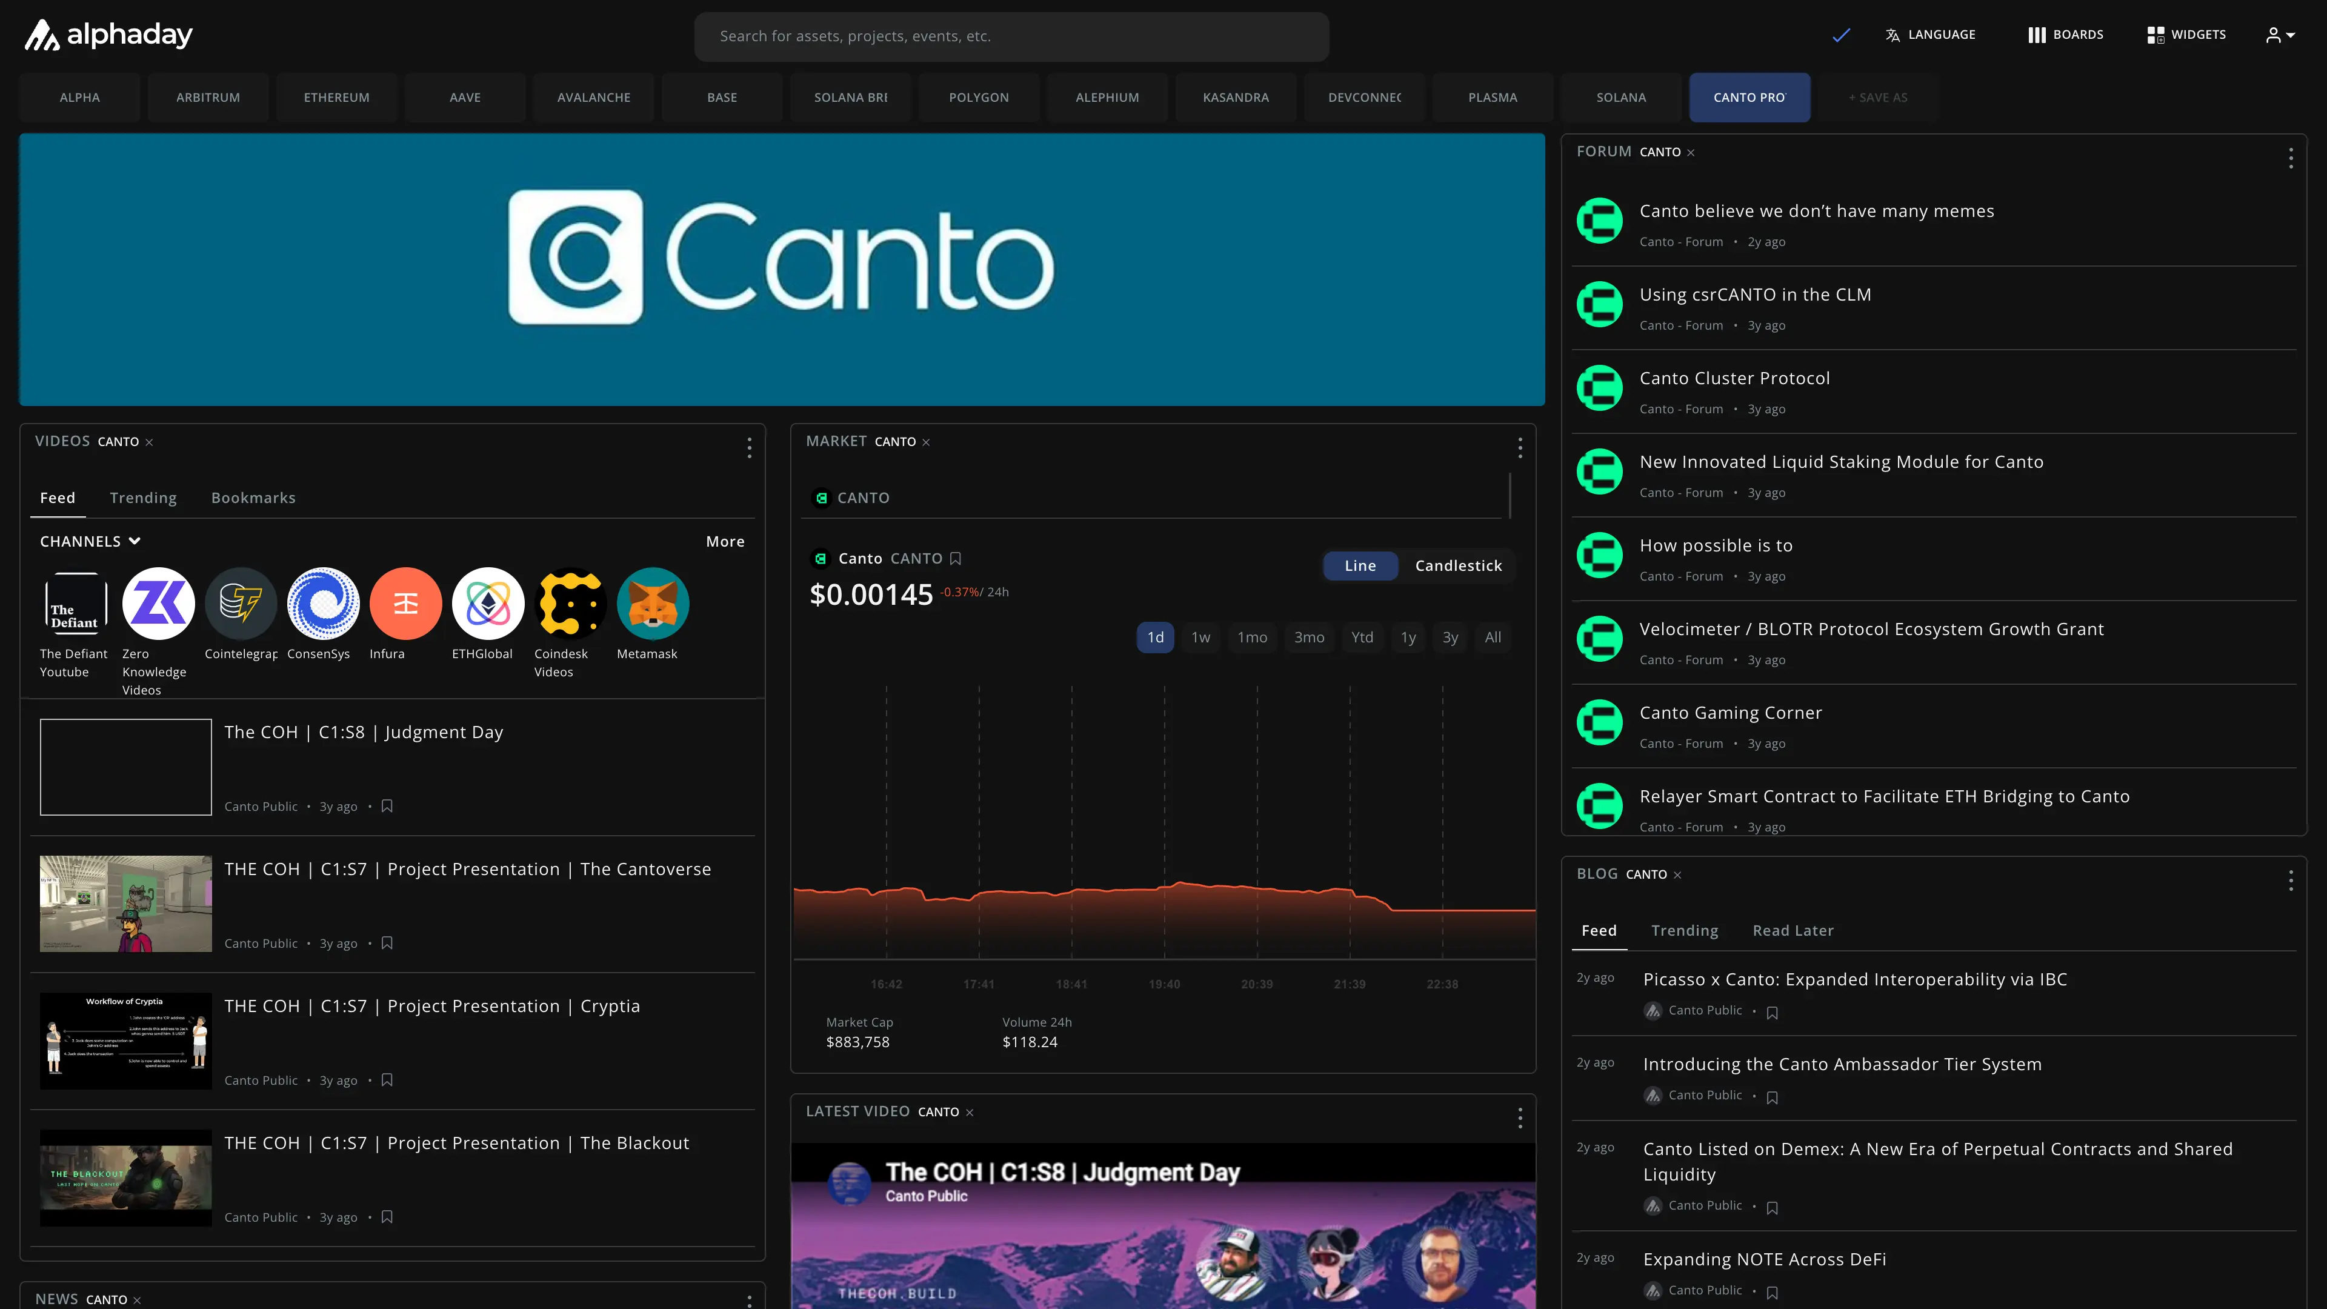Set chart range to 1w

pyautogui.click(x=1200, y=638)
